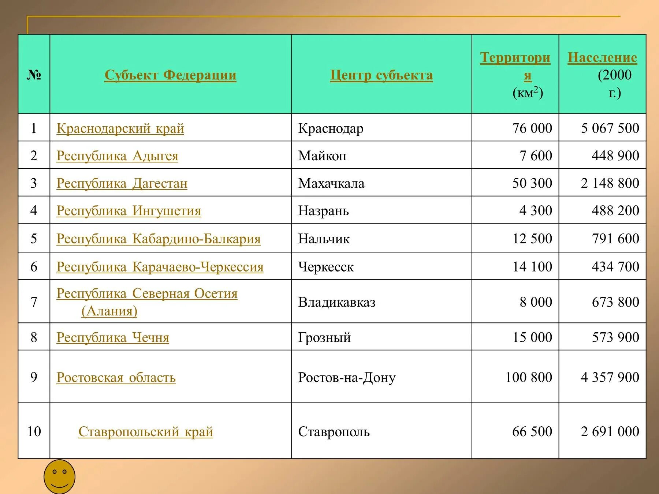Click population value 488 200

coord(615,210)
